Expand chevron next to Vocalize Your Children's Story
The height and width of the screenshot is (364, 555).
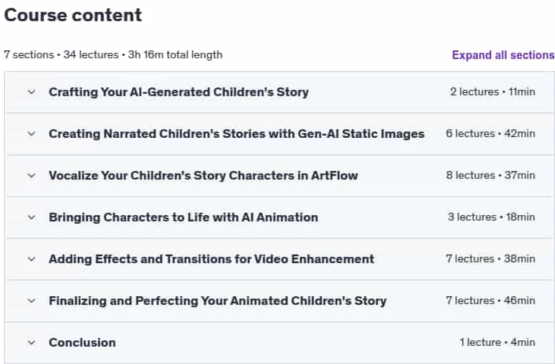[31, 176]
